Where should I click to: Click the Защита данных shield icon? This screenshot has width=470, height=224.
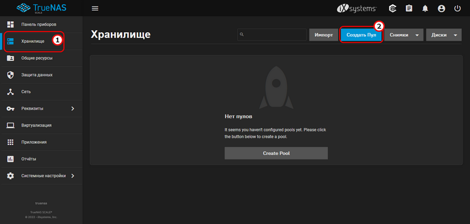click(11, 75)
